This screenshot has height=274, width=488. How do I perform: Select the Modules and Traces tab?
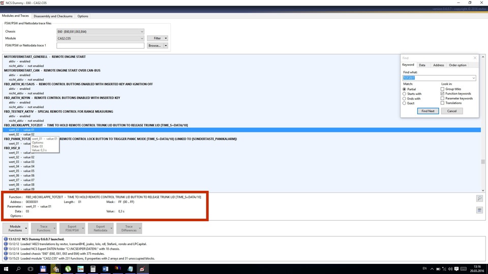click(x=15, y=16)
